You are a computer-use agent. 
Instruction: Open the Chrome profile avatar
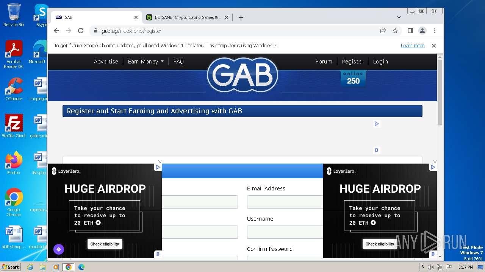click(x=422, y=31)
